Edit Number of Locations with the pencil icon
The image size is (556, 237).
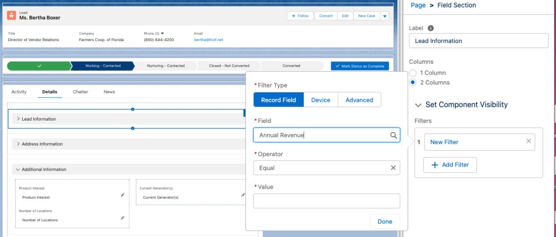122,218
